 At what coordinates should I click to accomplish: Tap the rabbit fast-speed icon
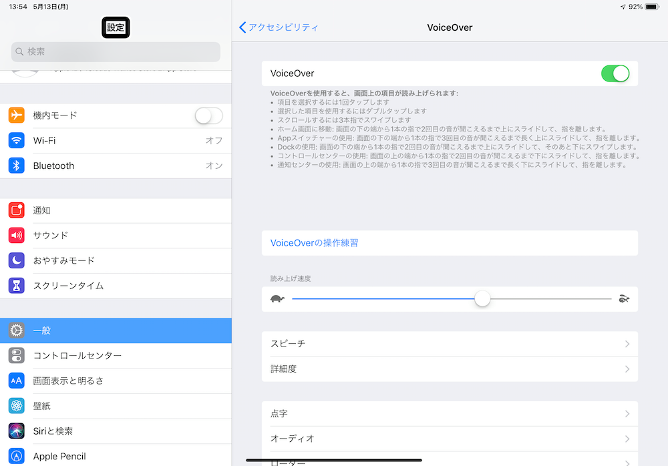[x=624, y=298]
